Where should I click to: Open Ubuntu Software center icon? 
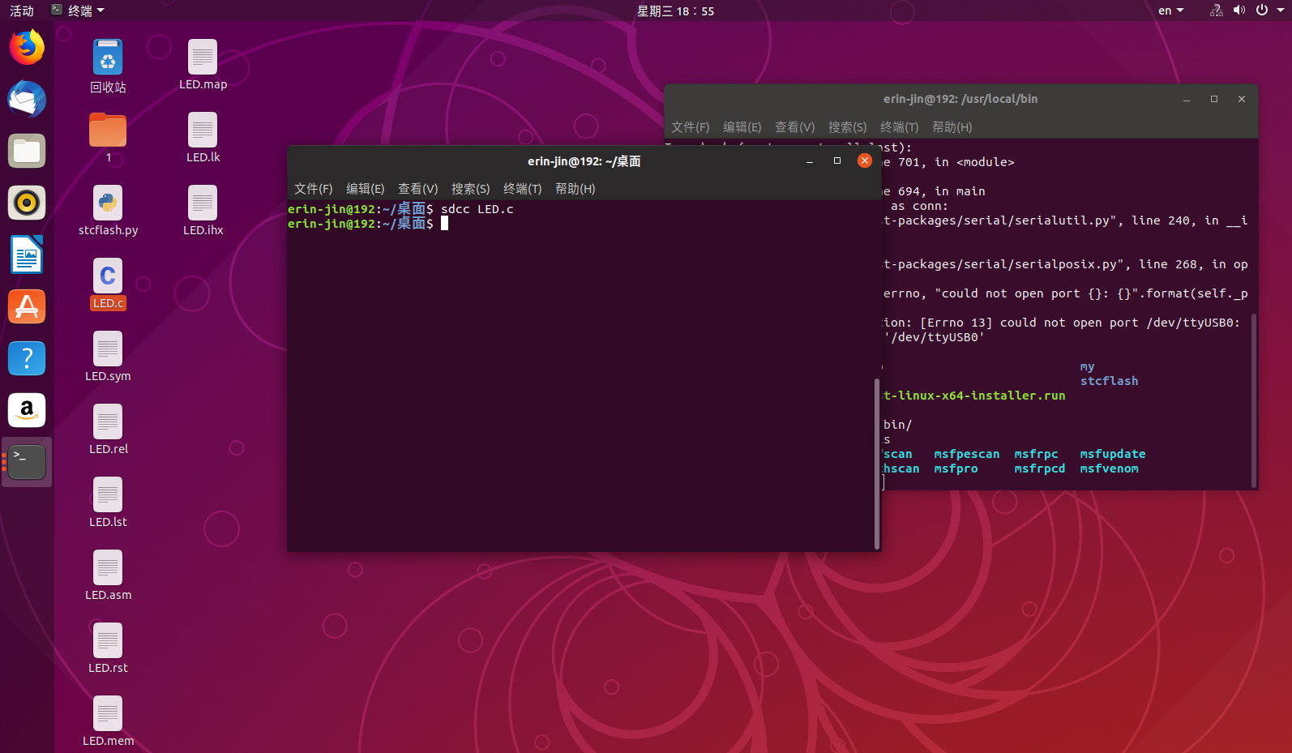tap(27, 306)
